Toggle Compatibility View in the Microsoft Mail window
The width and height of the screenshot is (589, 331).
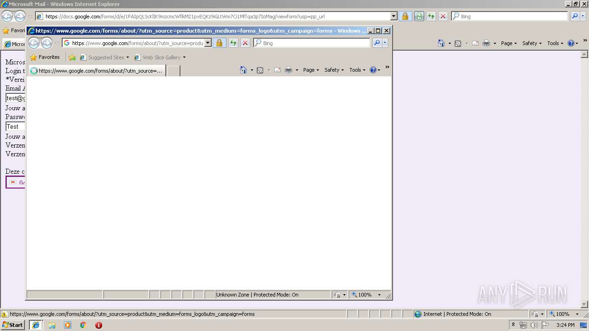[419, 16]
